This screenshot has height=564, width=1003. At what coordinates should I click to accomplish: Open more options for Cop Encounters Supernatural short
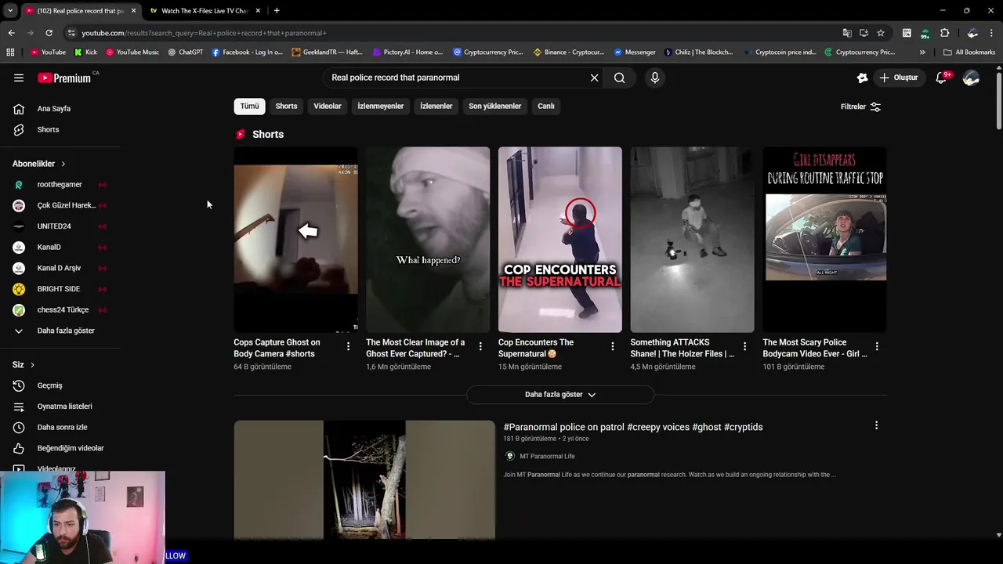pos(613,346)
